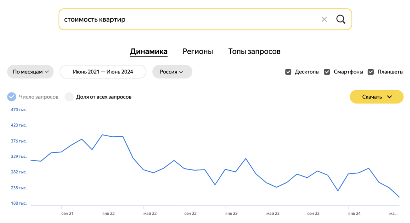410x223 pixels.
Task: Click the chart peak near янв 22
Action: pos(102,135)
